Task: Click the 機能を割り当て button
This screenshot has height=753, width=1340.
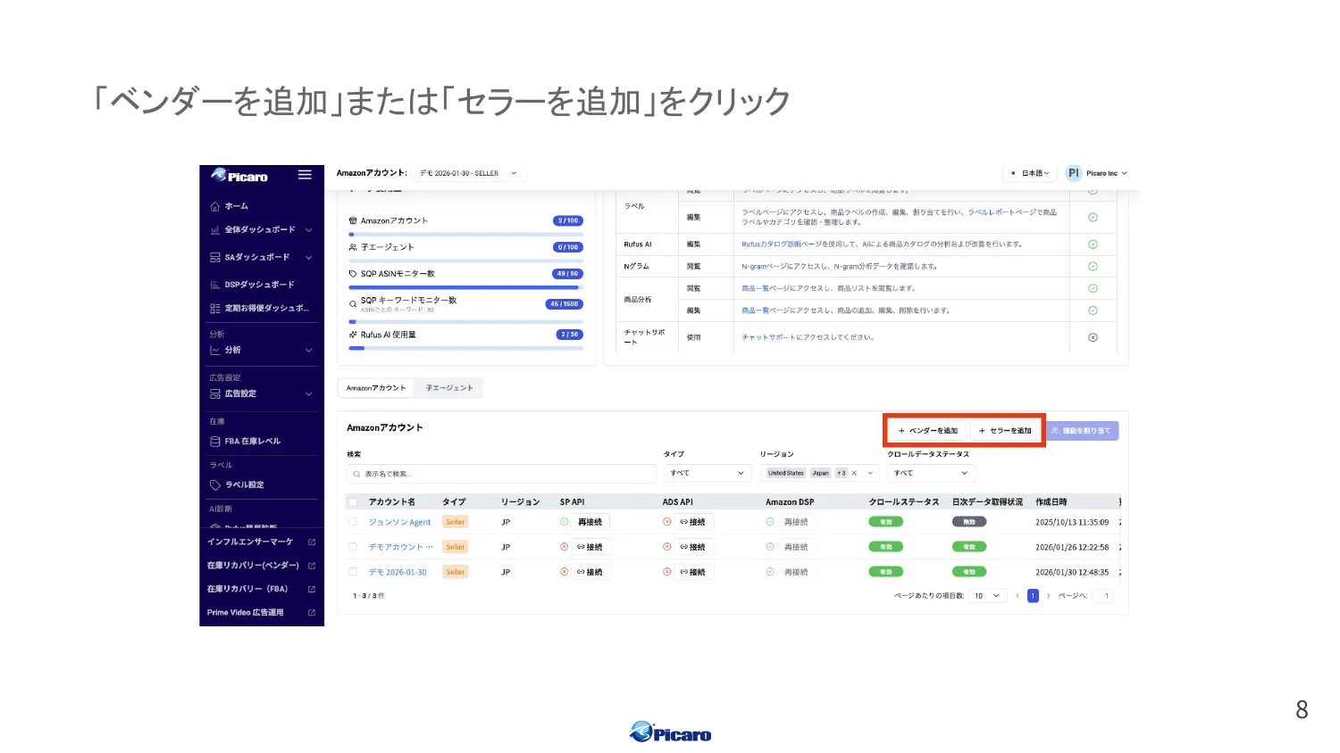Action: (1082, 431)
